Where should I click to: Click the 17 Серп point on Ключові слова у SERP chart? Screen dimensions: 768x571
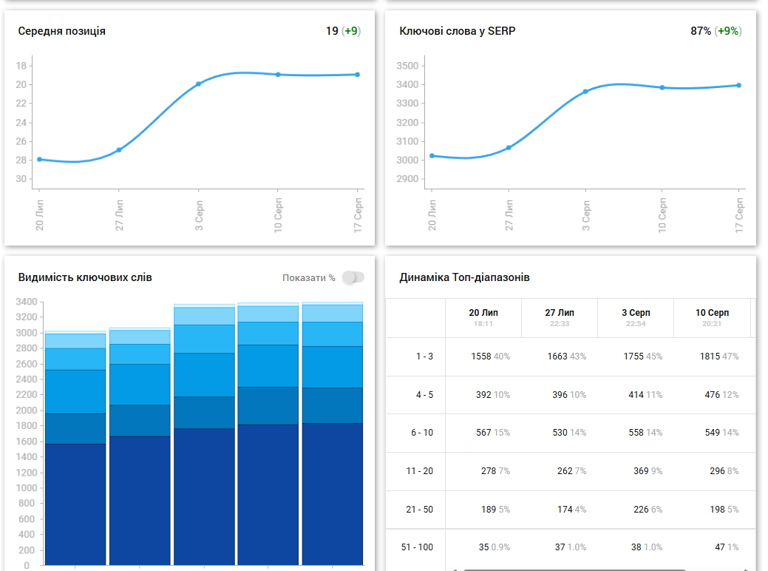(x=739, y=85)
